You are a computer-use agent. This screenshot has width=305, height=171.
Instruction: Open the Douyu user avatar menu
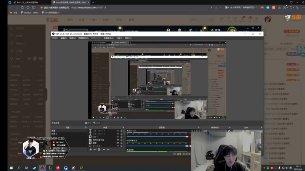pos(268,19)
